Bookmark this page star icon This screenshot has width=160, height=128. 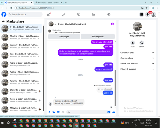pyautogui.click(x=147, y=8)
